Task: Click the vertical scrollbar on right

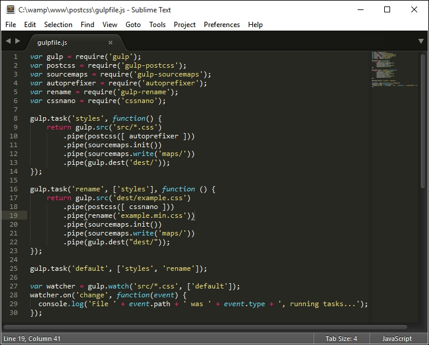Action: [423, 118]
